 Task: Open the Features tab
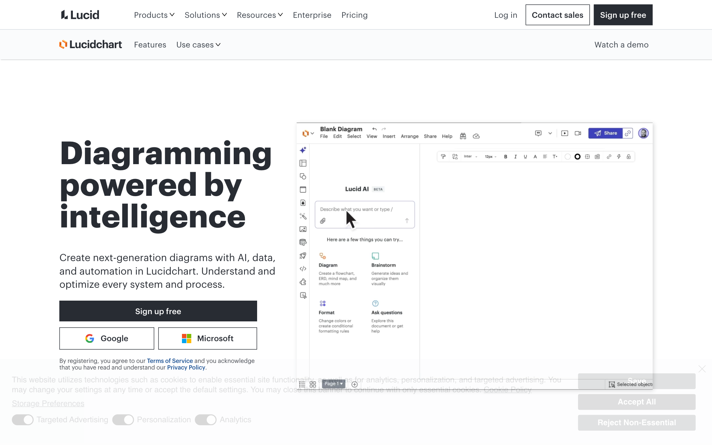coord(150,44)
